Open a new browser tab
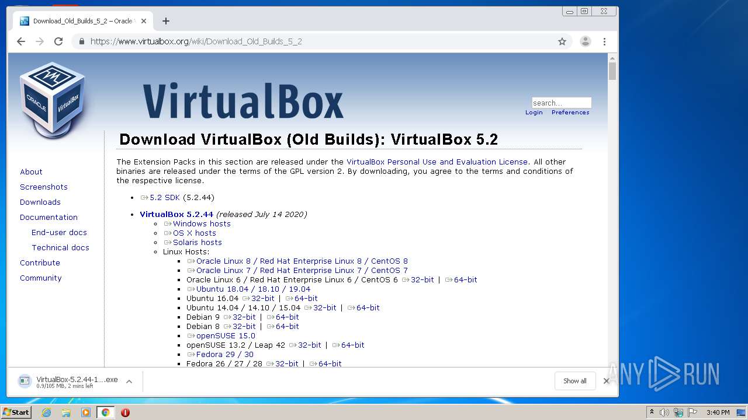 click(x=166, y=21)
